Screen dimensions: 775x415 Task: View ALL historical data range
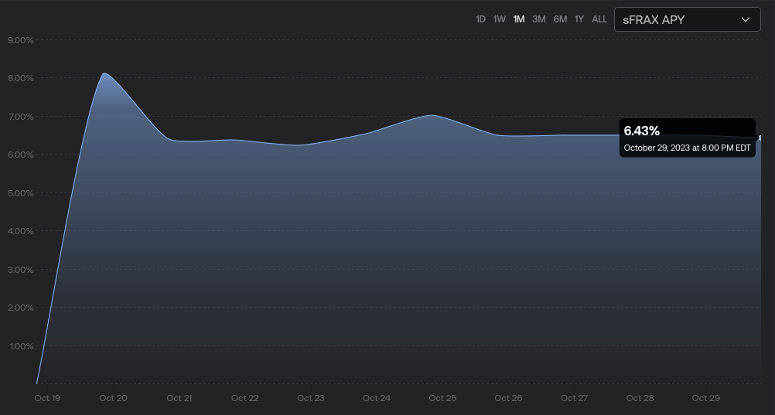pos(599,19)
